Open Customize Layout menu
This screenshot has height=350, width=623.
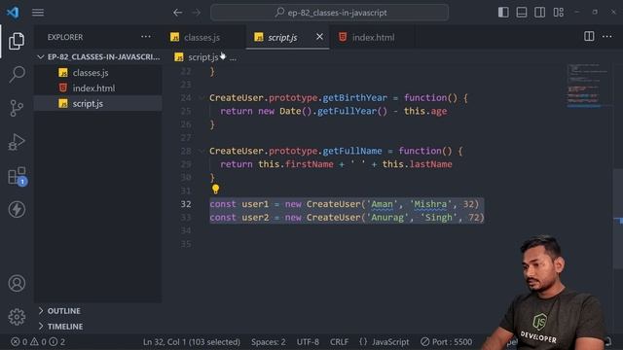[x=558, y=13]
